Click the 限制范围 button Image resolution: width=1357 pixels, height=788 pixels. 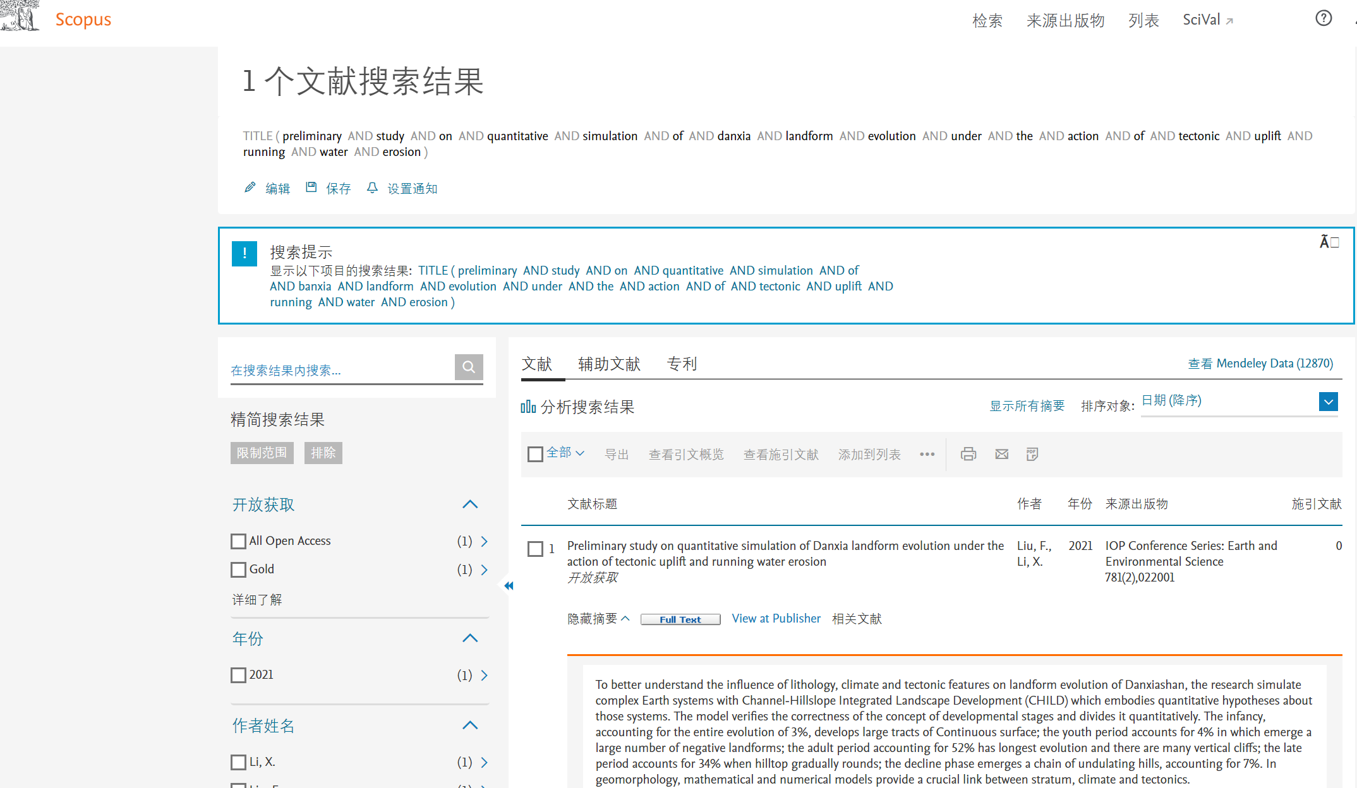click(262, 453)
